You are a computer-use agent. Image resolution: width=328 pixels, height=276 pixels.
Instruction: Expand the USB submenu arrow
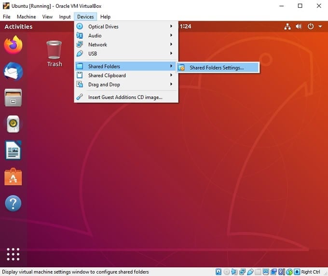pos(171,53)
